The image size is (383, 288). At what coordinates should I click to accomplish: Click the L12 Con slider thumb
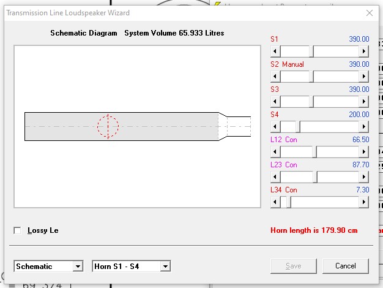click(x=314, y=152)
